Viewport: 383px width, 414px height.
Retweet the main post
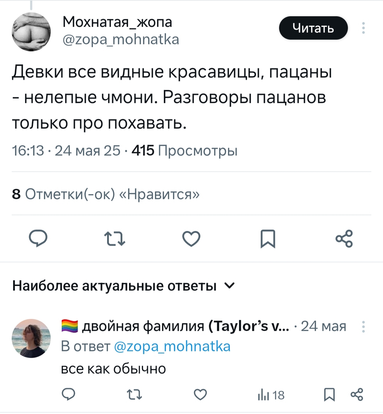tap(114, 238)
